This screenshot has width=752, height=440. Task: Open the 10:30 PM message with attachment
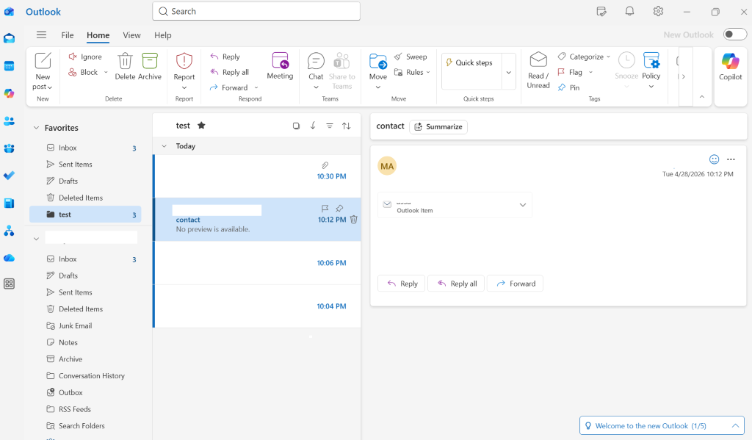pyautogui.click(x=258, y=176)
